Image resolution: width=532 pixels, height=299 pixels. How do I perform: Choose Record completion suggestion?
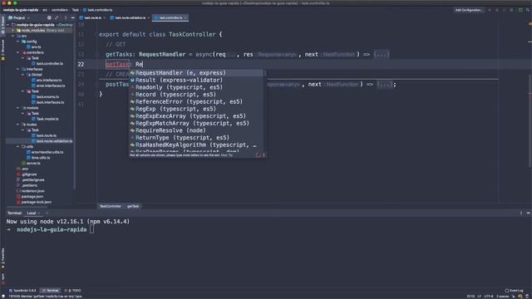(x=196, y=94)
